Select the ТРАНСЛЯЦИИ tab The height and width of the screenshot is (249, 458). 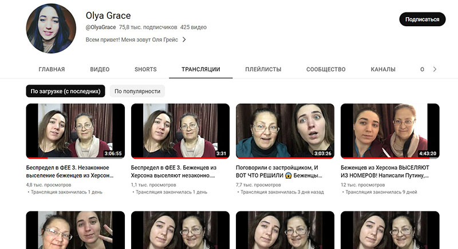coord(201,69)
